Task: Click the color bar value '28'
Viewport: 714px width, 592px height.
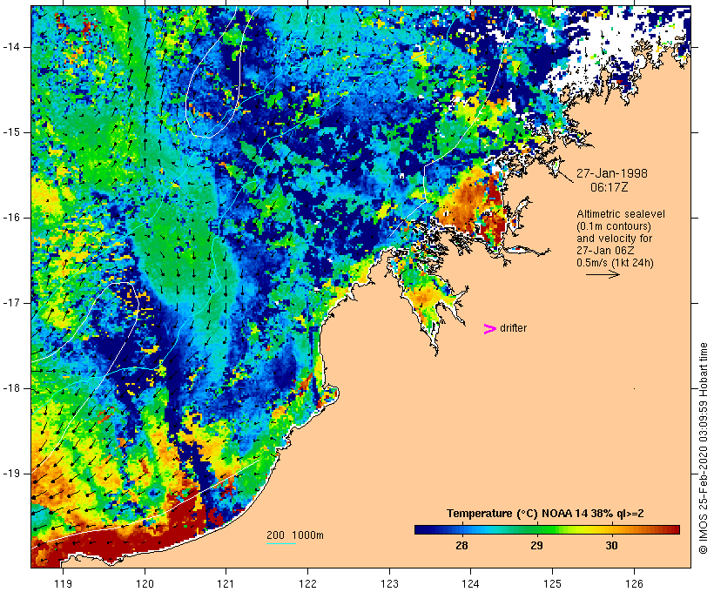Action: [x=461, y=545]
